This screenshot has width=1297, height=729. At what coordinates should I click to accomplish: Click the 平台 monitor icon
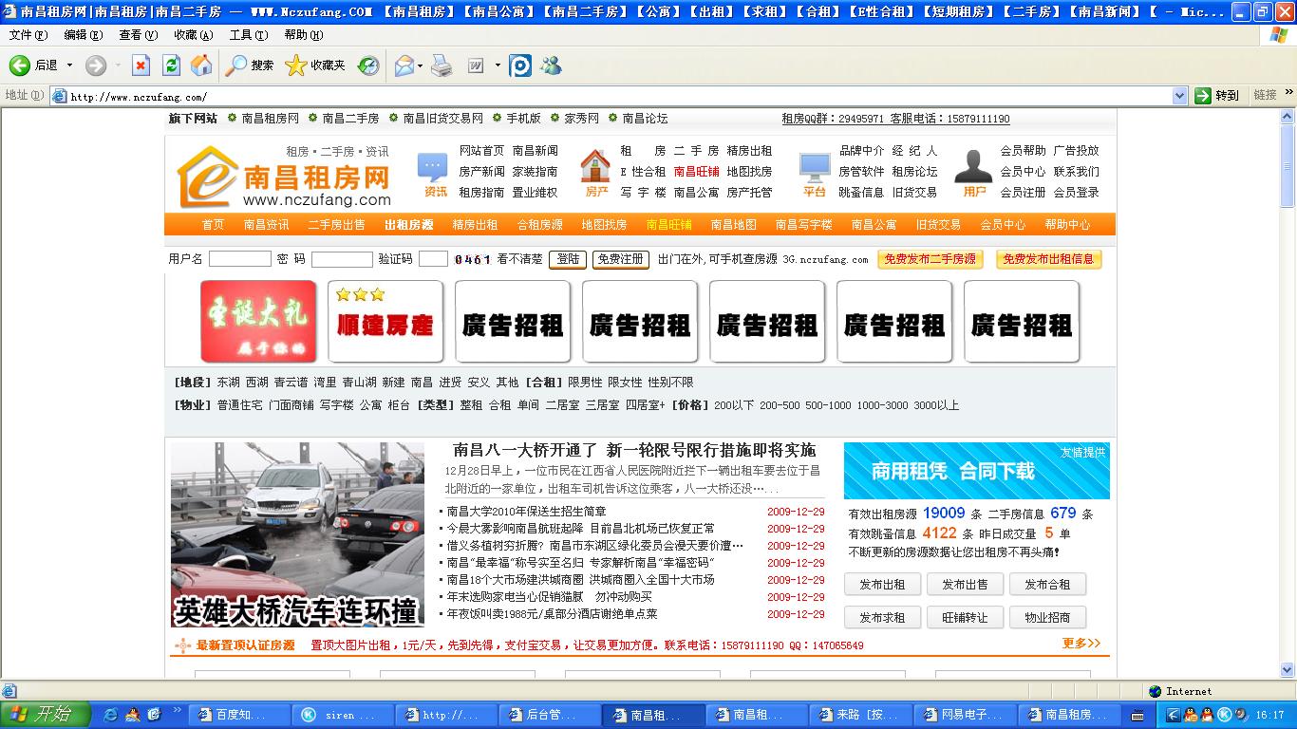[x=815, y=168]
